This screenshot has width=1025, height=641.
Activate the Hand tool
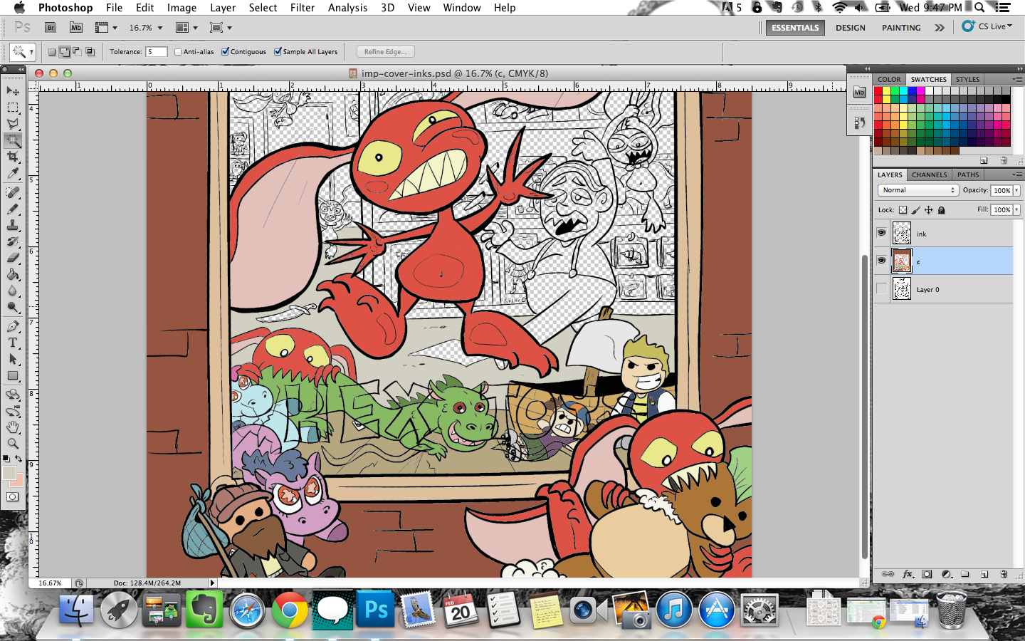13,427
